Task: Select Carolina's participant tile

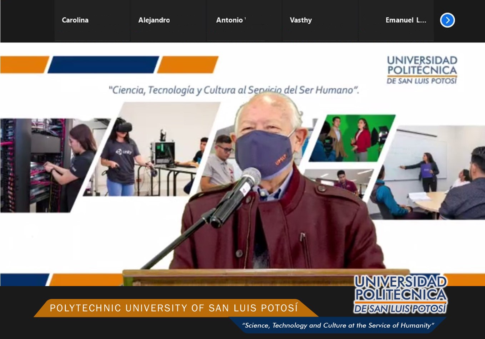Action: click(92, 21)
